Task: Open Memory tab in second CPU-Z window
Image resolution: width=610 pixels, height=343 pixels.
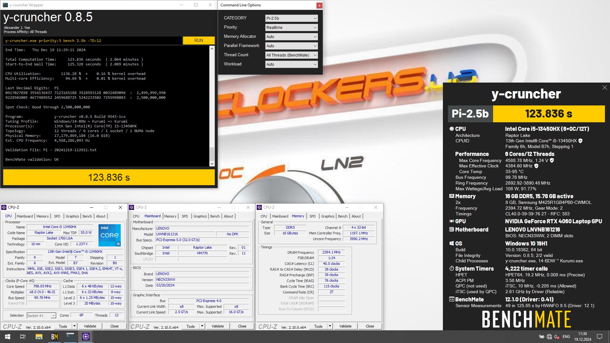Action: [x=170, y=216]
